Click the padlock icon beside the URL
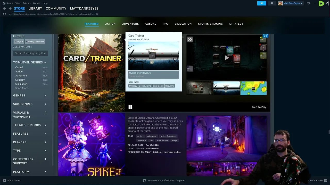Image resolution: width=330 pixels, height=185 pixels. [x=10, y=14]
